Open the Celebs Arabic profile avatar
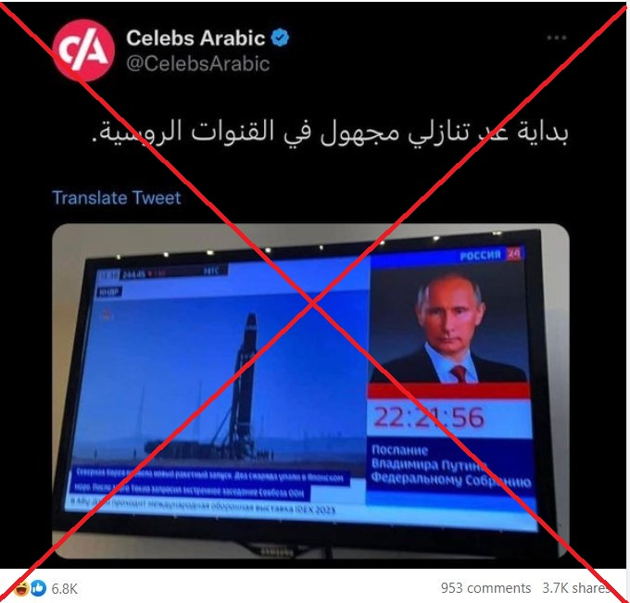630x603 pixels. (83, 50)
